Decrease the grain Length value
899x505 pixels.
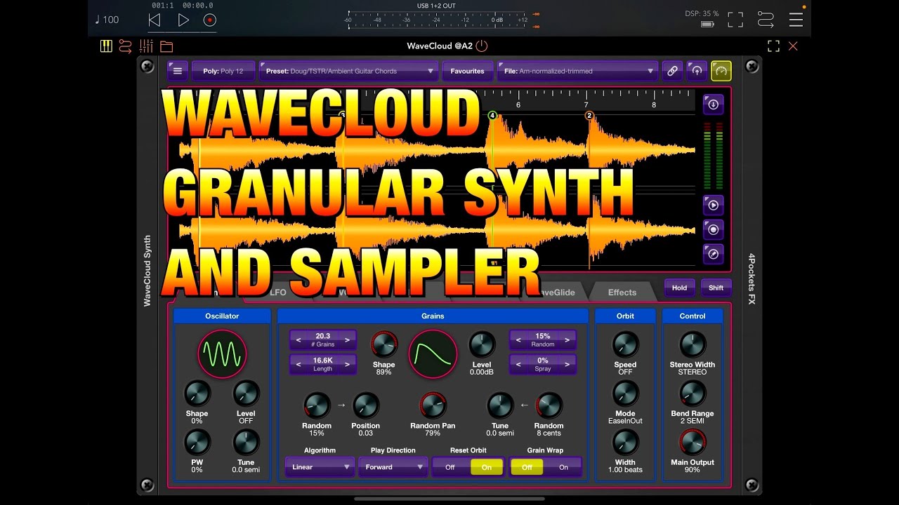(x=298, y=365)
